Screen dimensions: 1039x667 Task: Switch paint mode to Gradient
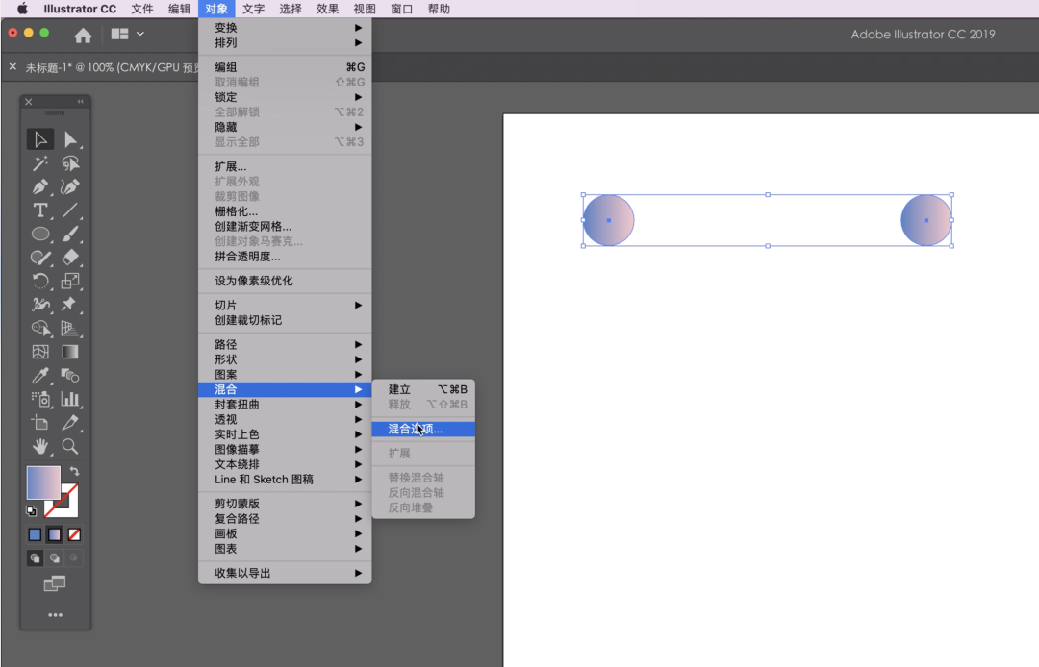click(55, 534)
